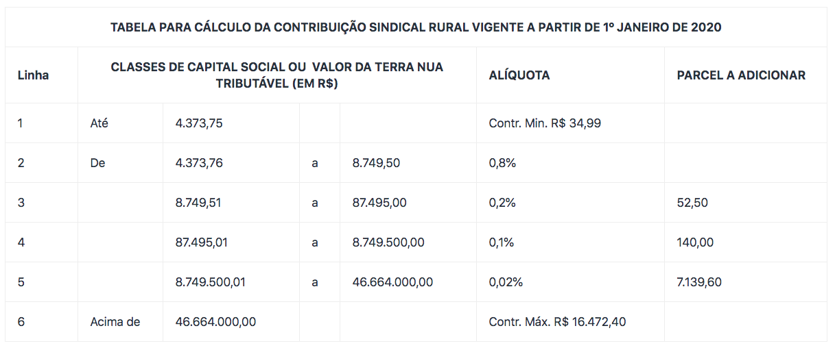Select the 0,02% aliquot cell
This screenshot has height=350, width=835.
click(505, 282)
